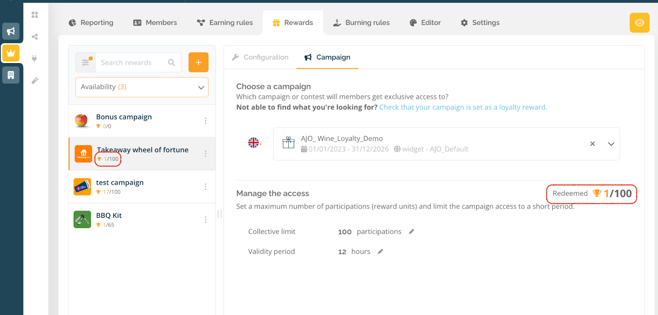Open the crown loyalty icon in sidebar

(x=11, y=53)
